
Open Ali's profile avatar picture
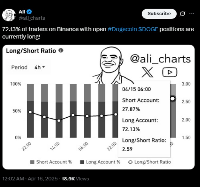point(9,15)
